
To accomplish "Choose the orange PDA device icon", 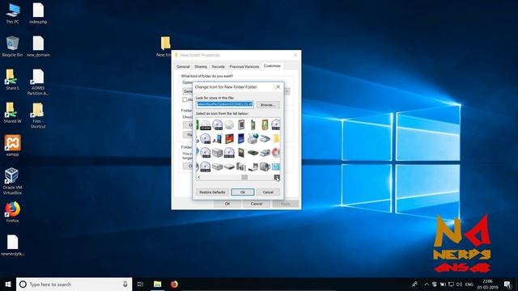I will pos(265,124).
